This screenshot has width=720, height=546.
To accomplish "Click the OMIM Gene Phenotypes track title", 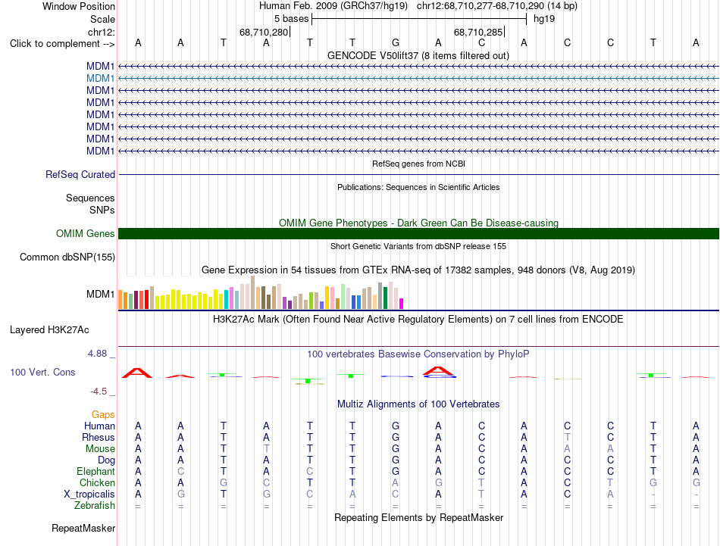I will coord(418,223).
